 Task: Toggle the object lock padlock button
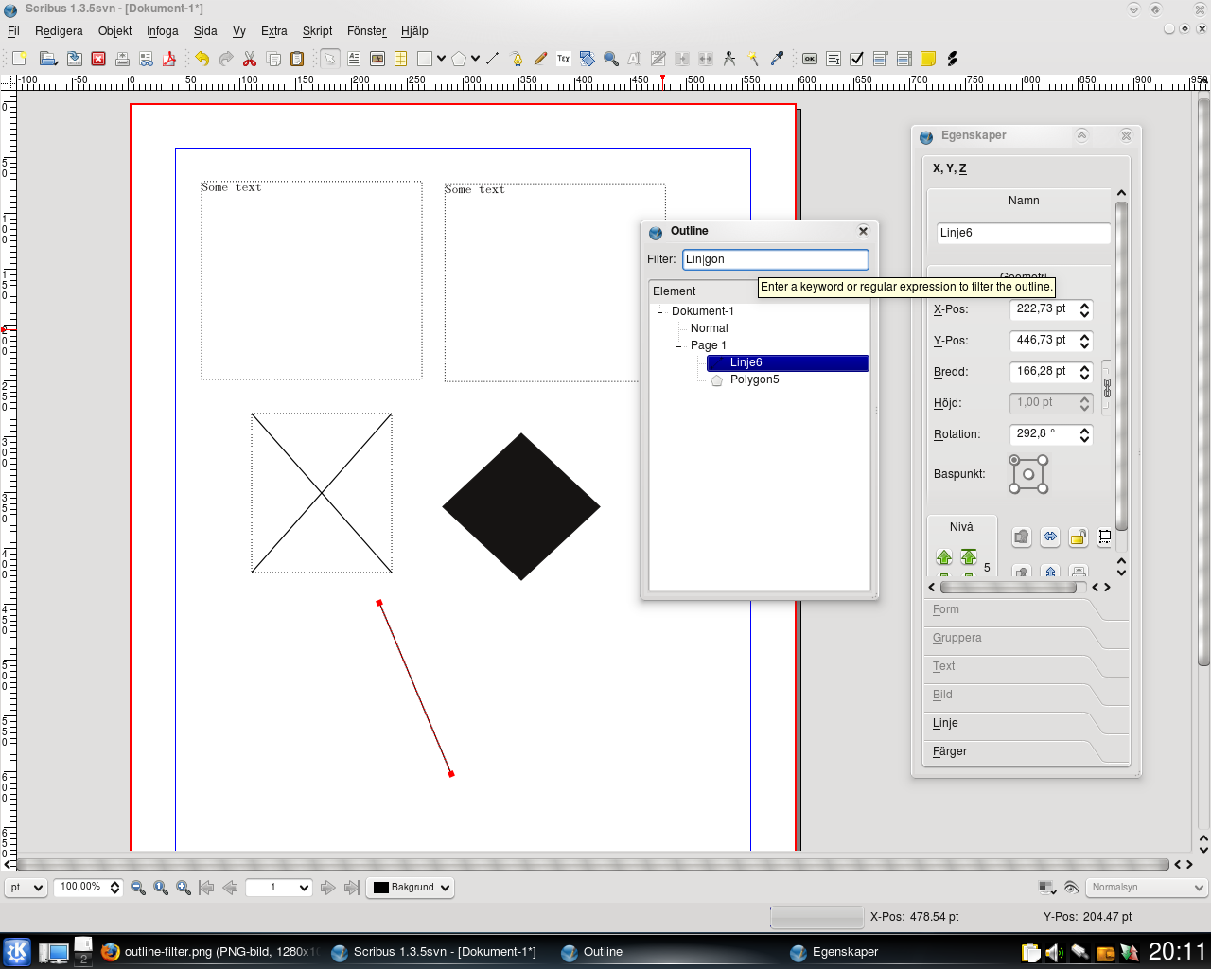click(x=1078, y=537)
